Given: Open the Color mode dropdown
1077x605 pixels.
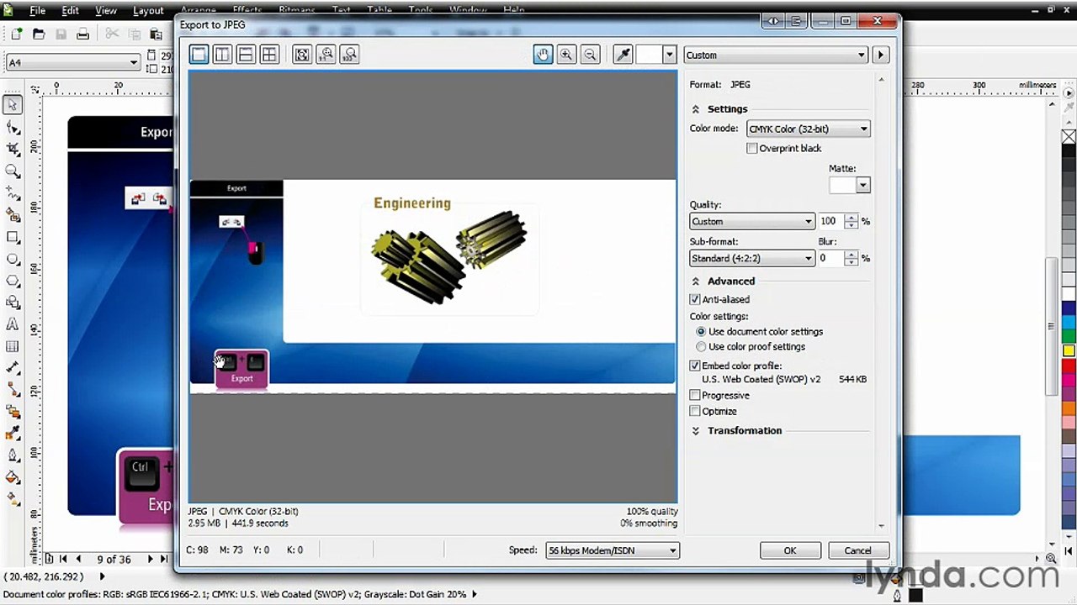Looking at the screenshot, I should coord(808,129).
